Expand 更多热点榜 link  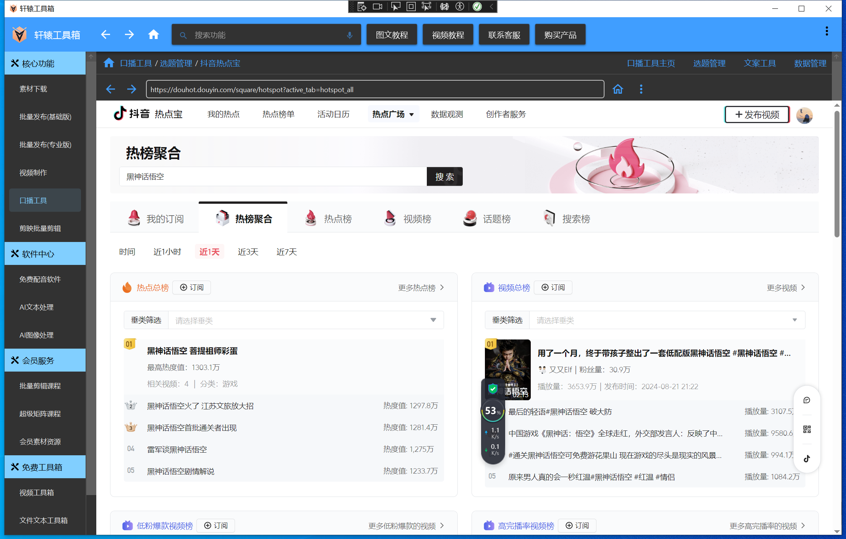pos(421,287)
